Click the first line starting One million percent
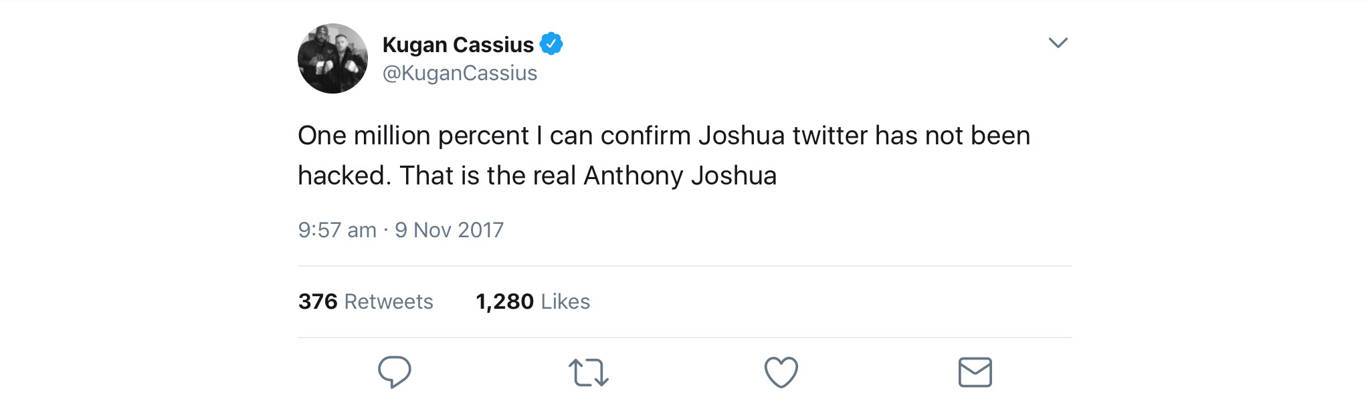This screenshot has width=1370, height=403. (663, 136)
